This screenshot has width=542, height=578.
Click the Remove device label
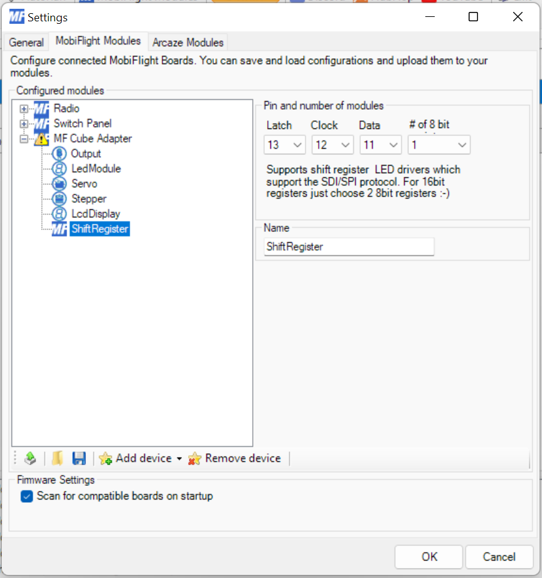(x=243, y=458)
